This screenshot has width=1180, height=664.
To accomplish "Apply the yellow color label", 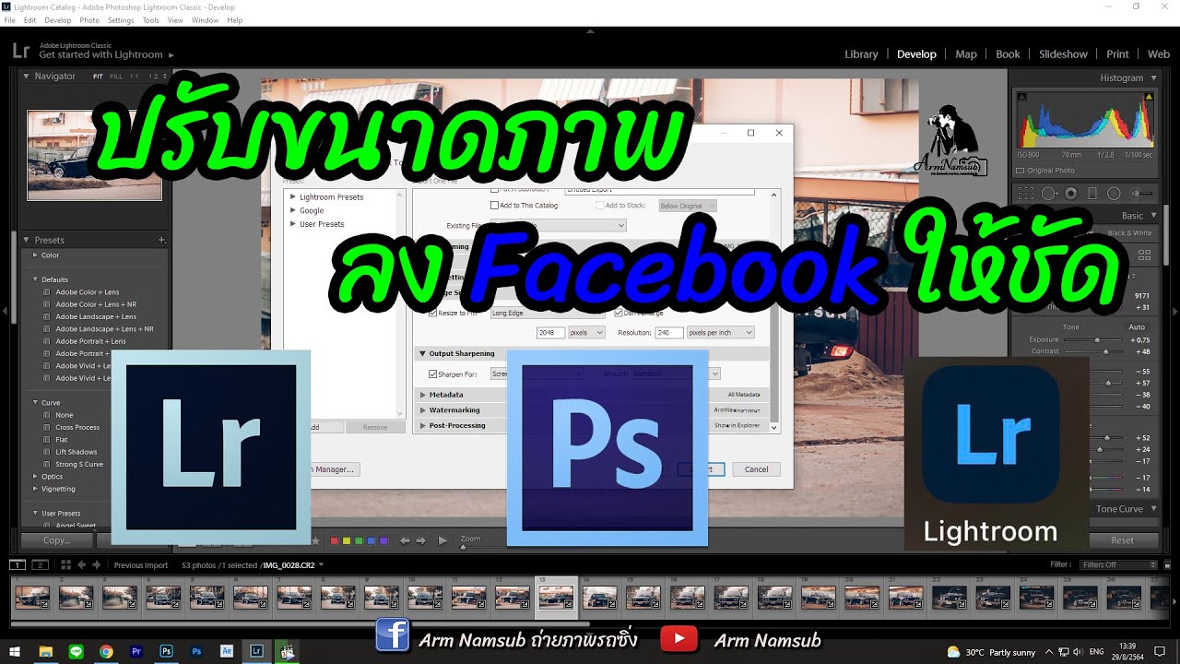I will (x=347, y=540).
